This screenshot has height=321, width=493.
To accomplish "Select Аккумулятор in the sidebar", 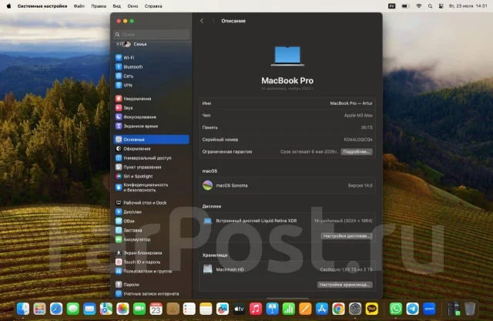I will click(151, 239).
